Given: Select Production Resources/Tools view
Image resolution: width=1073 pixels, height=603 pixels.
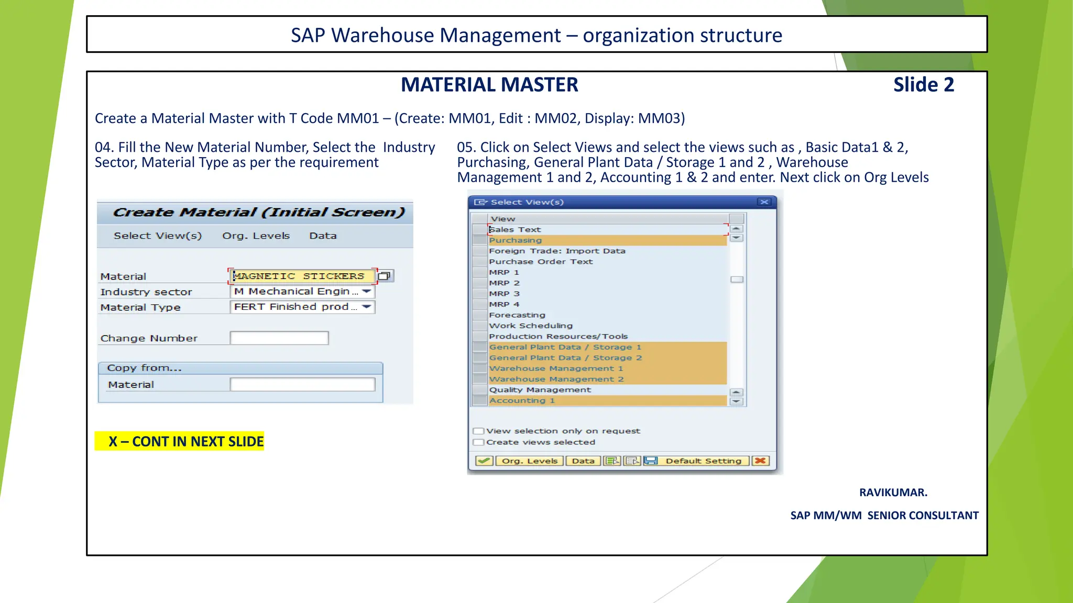Looking at the screenshot, I should point(607,337).
